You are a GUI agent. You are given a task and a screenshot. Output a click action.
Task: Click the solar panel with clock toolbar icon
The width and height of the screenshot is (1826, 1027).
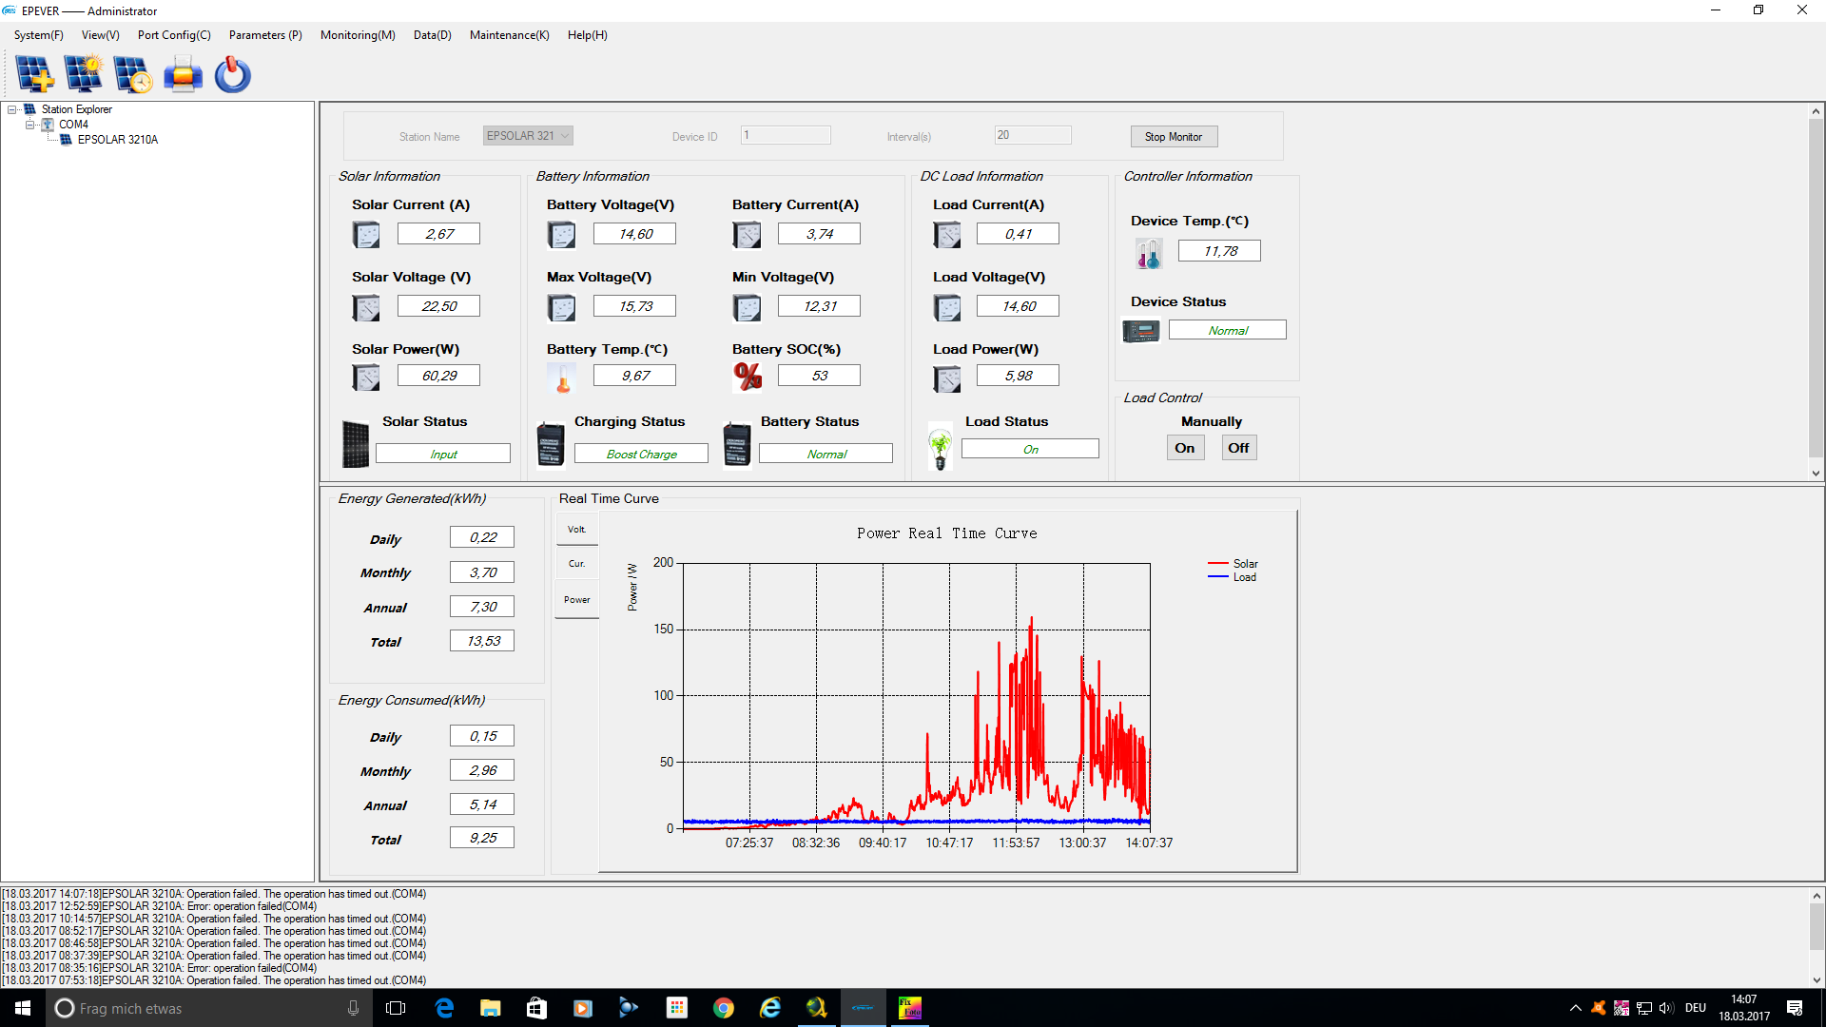(x=133, y=74)
